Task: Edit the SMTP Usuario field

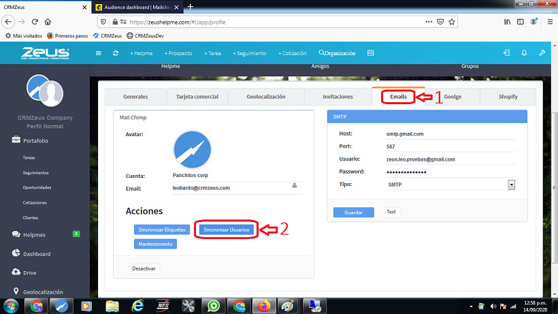Action: pos(450,159)
